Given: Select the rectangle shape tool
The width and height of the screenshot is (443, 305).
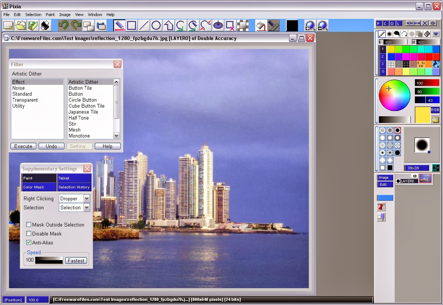Looking at the screenshot, I should tap(132, 26).
